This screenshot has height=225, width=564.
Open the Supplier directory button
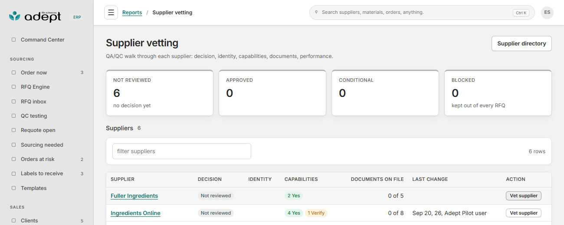click(521, 43)
